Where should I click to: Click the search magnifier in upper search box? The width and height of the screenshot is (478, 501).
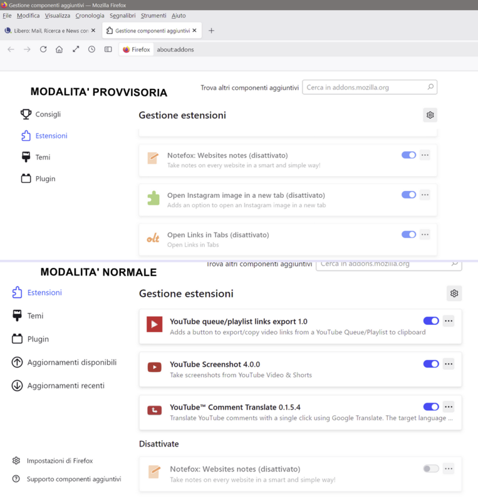pos(430,87)
